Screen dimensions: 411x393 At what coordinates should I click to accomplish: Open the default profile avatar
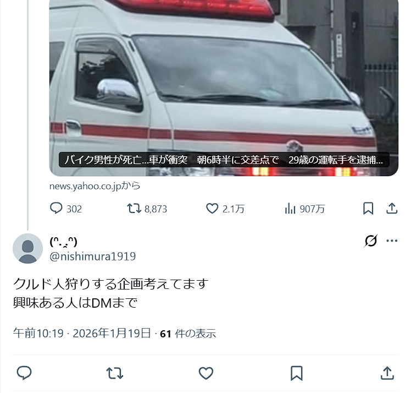[28, 248]
